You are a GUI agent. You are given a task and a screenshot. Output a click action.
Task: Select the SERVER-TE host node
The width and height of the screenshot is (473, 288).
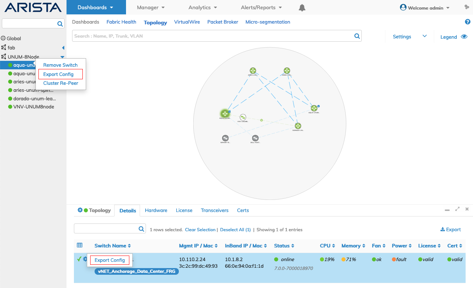tap(225, 138)
